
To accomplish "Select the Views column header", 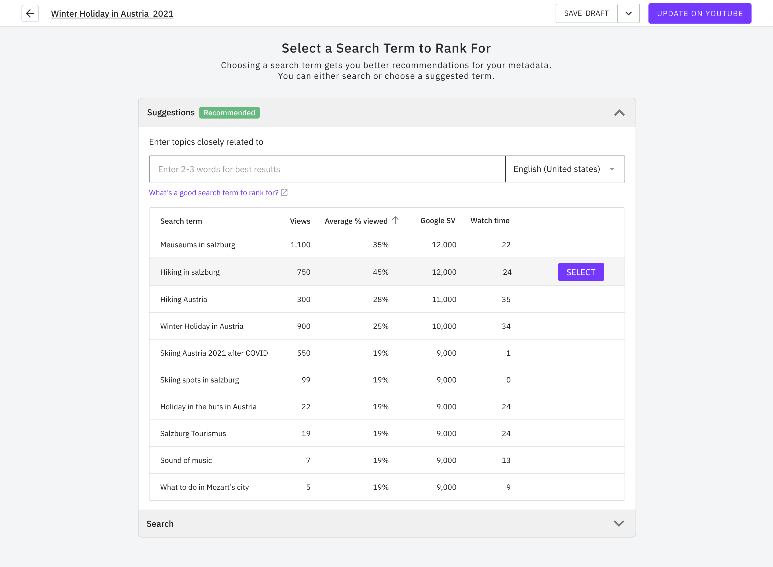I will 300,221.
